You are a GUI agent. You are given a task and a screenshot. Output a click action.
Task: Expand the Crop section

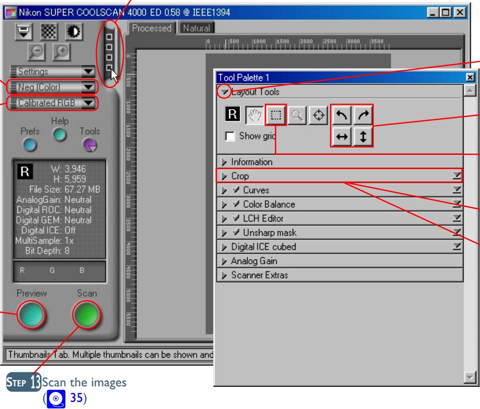click(x=224, y=176)
